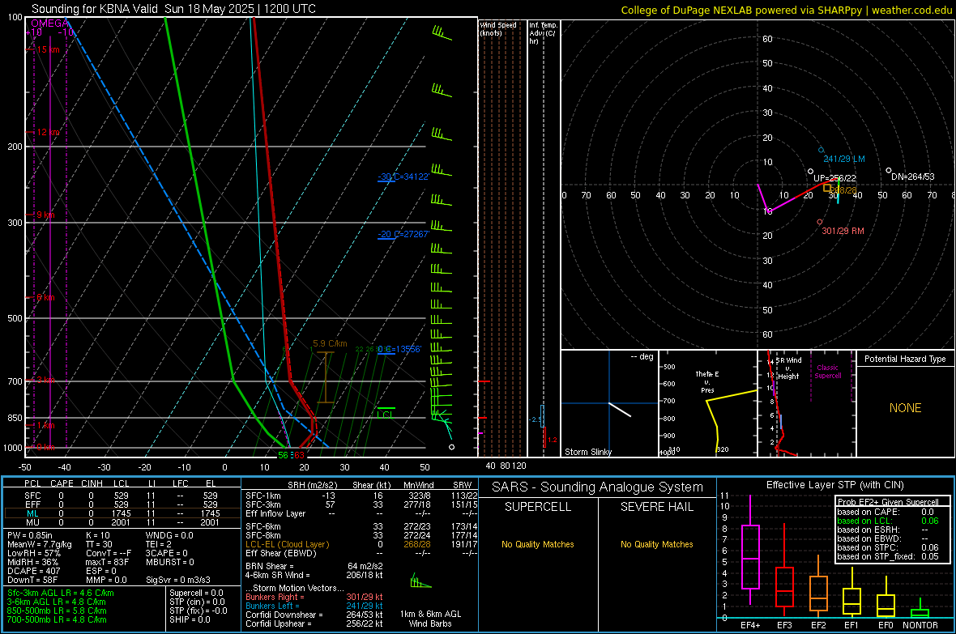The width and height of the screenshot is (956, 634).
Task: Click the Sfc-3km AGL LR = 4.6 C/km line
Action: coord(61,593)
